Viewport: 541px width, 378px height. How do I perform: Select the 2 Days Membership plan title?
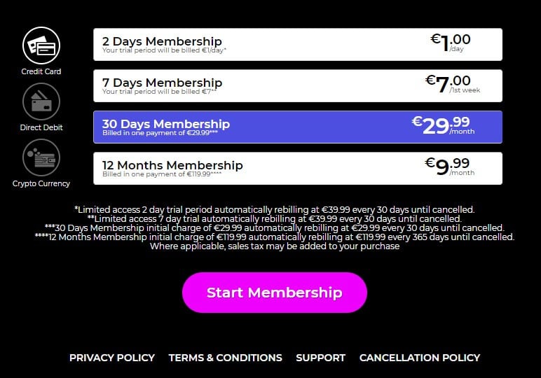point(162,41)
